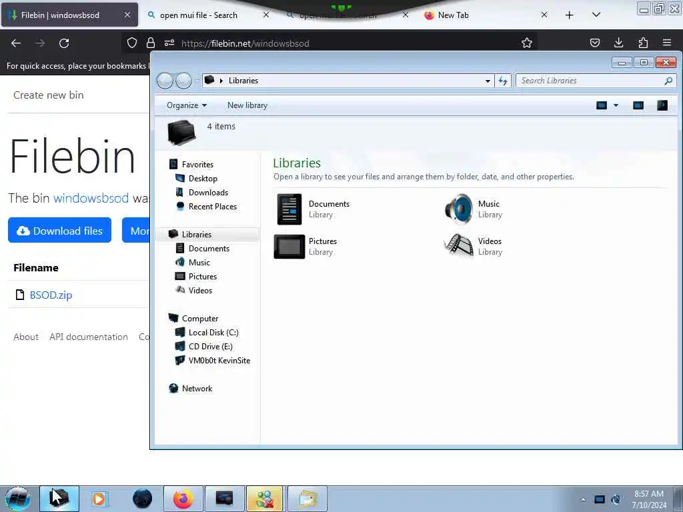Image resolution: width=683 pixels, height=512 pixels.
Task: Select Libraries in navigation pane
Action: (x=208, y=234)
